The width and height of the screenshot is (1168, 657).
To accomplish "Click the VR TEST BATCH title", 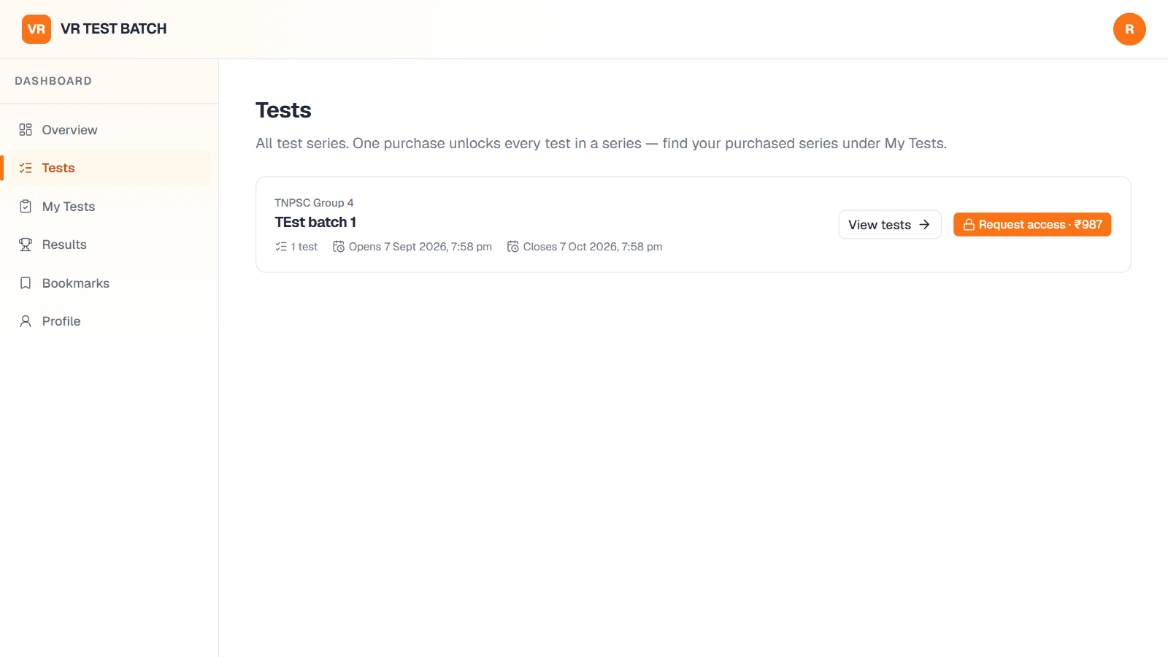I will (x=114, y=29).
